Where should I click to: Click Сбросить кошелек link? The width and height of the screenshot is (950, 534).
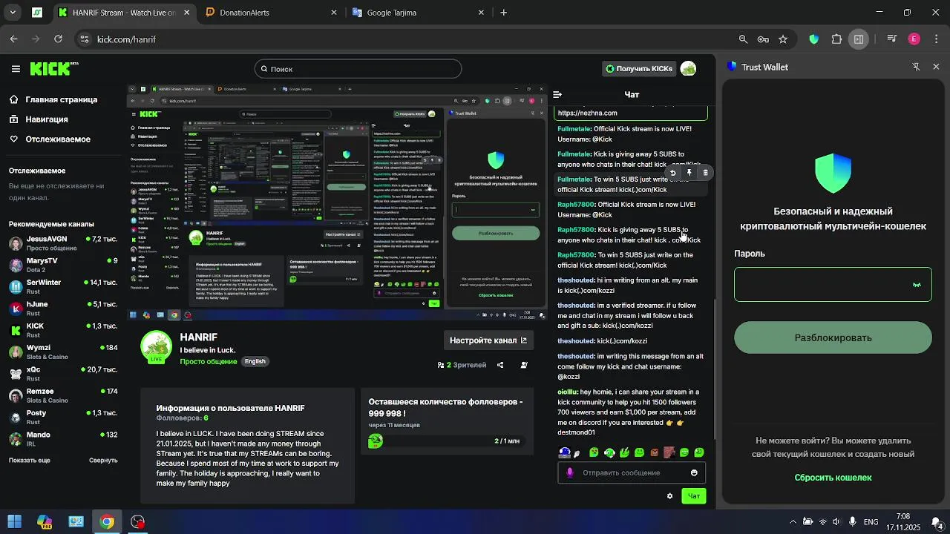[x=833, y=478]
